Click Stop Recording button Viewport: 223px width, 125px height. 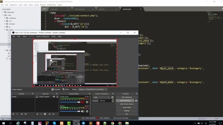coord(125,101)
